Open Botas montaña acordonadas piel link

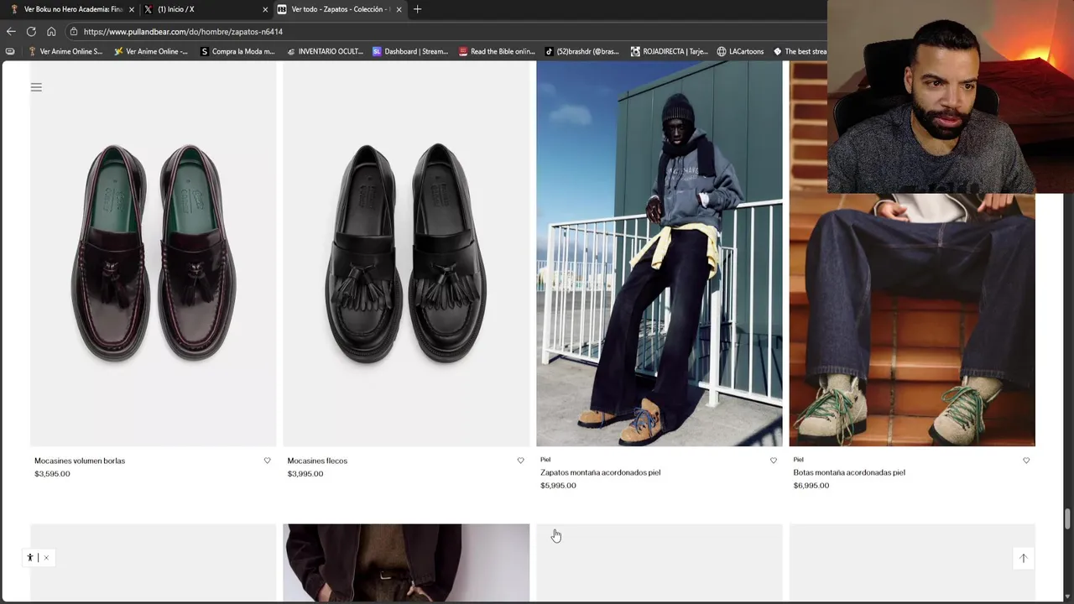coord(849,472)
